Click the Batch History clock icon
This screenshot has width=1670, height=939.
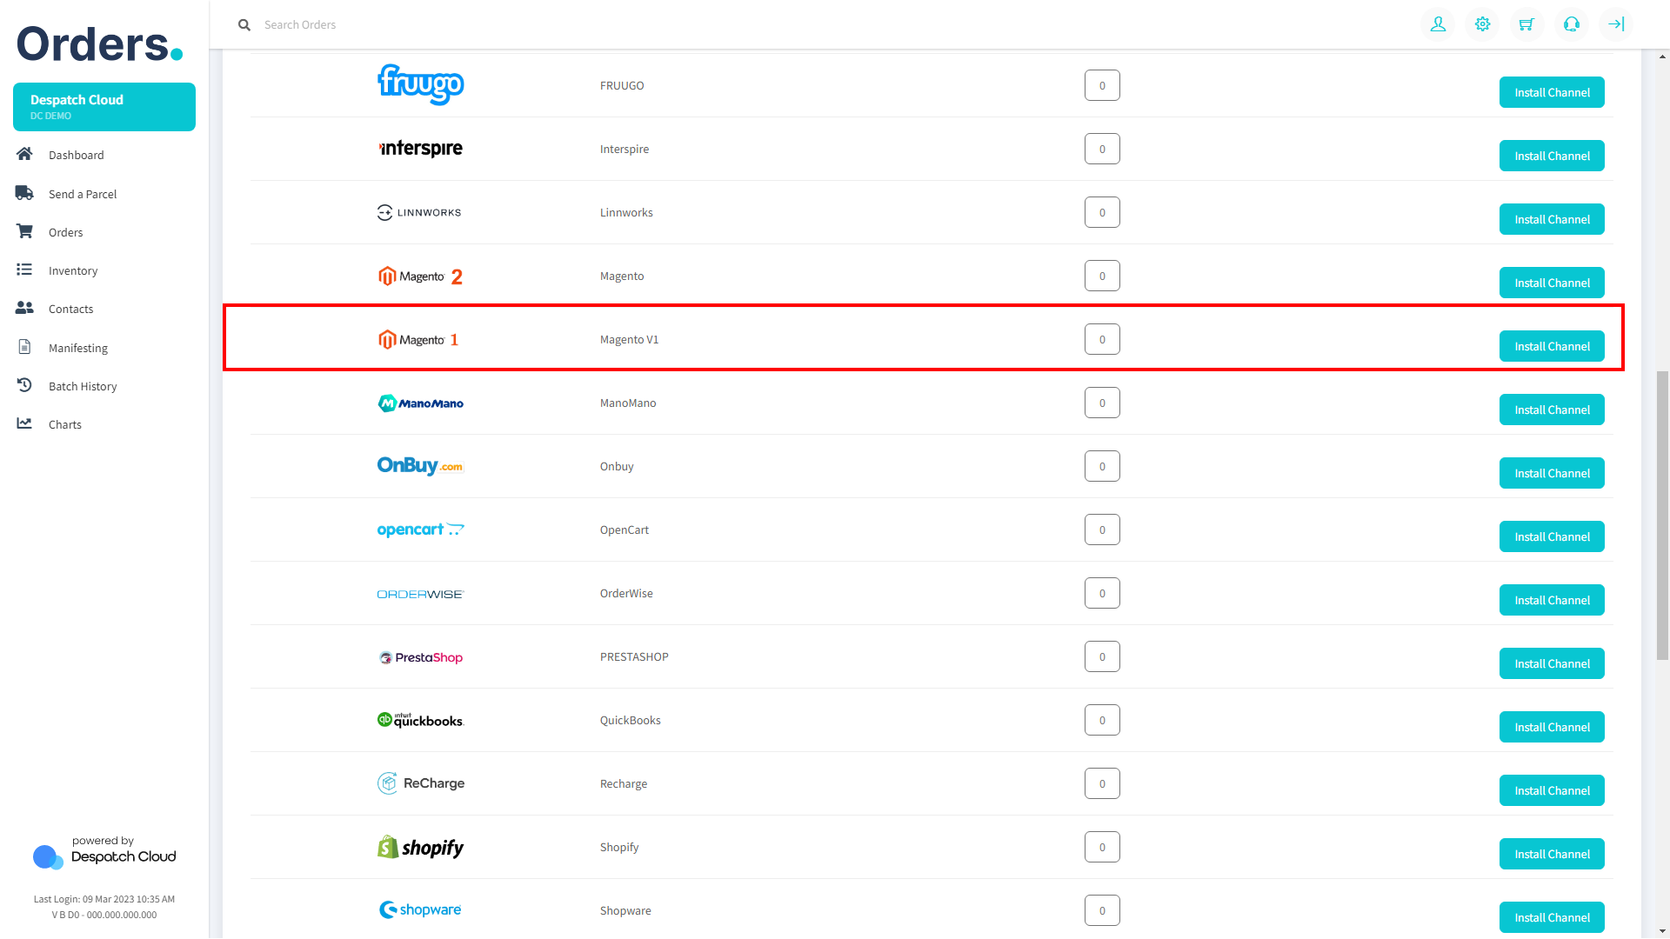[24, 385]
